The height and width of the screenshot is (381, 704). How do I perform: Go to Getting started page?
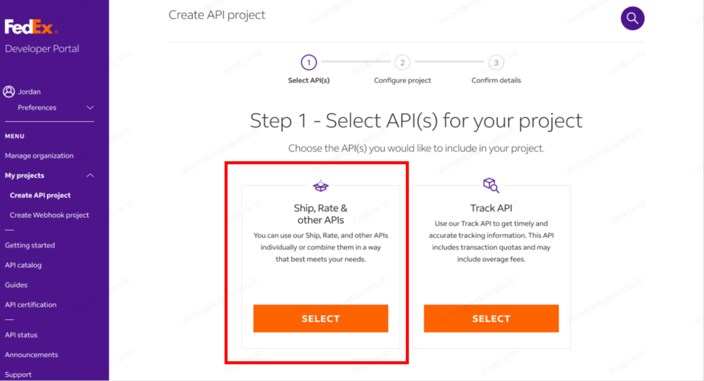tap(30, 245)
